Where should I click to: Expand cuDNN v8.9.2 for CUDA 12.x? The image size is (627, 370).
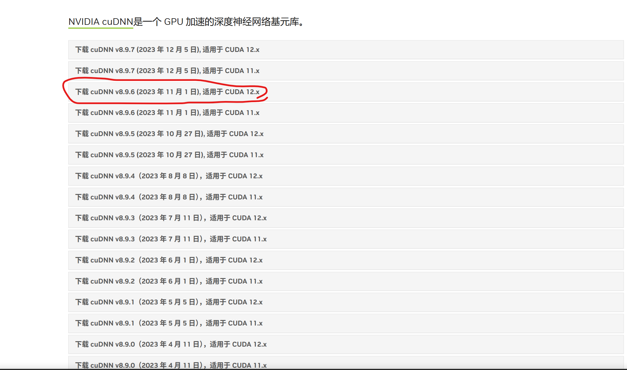tap(169, 260)
